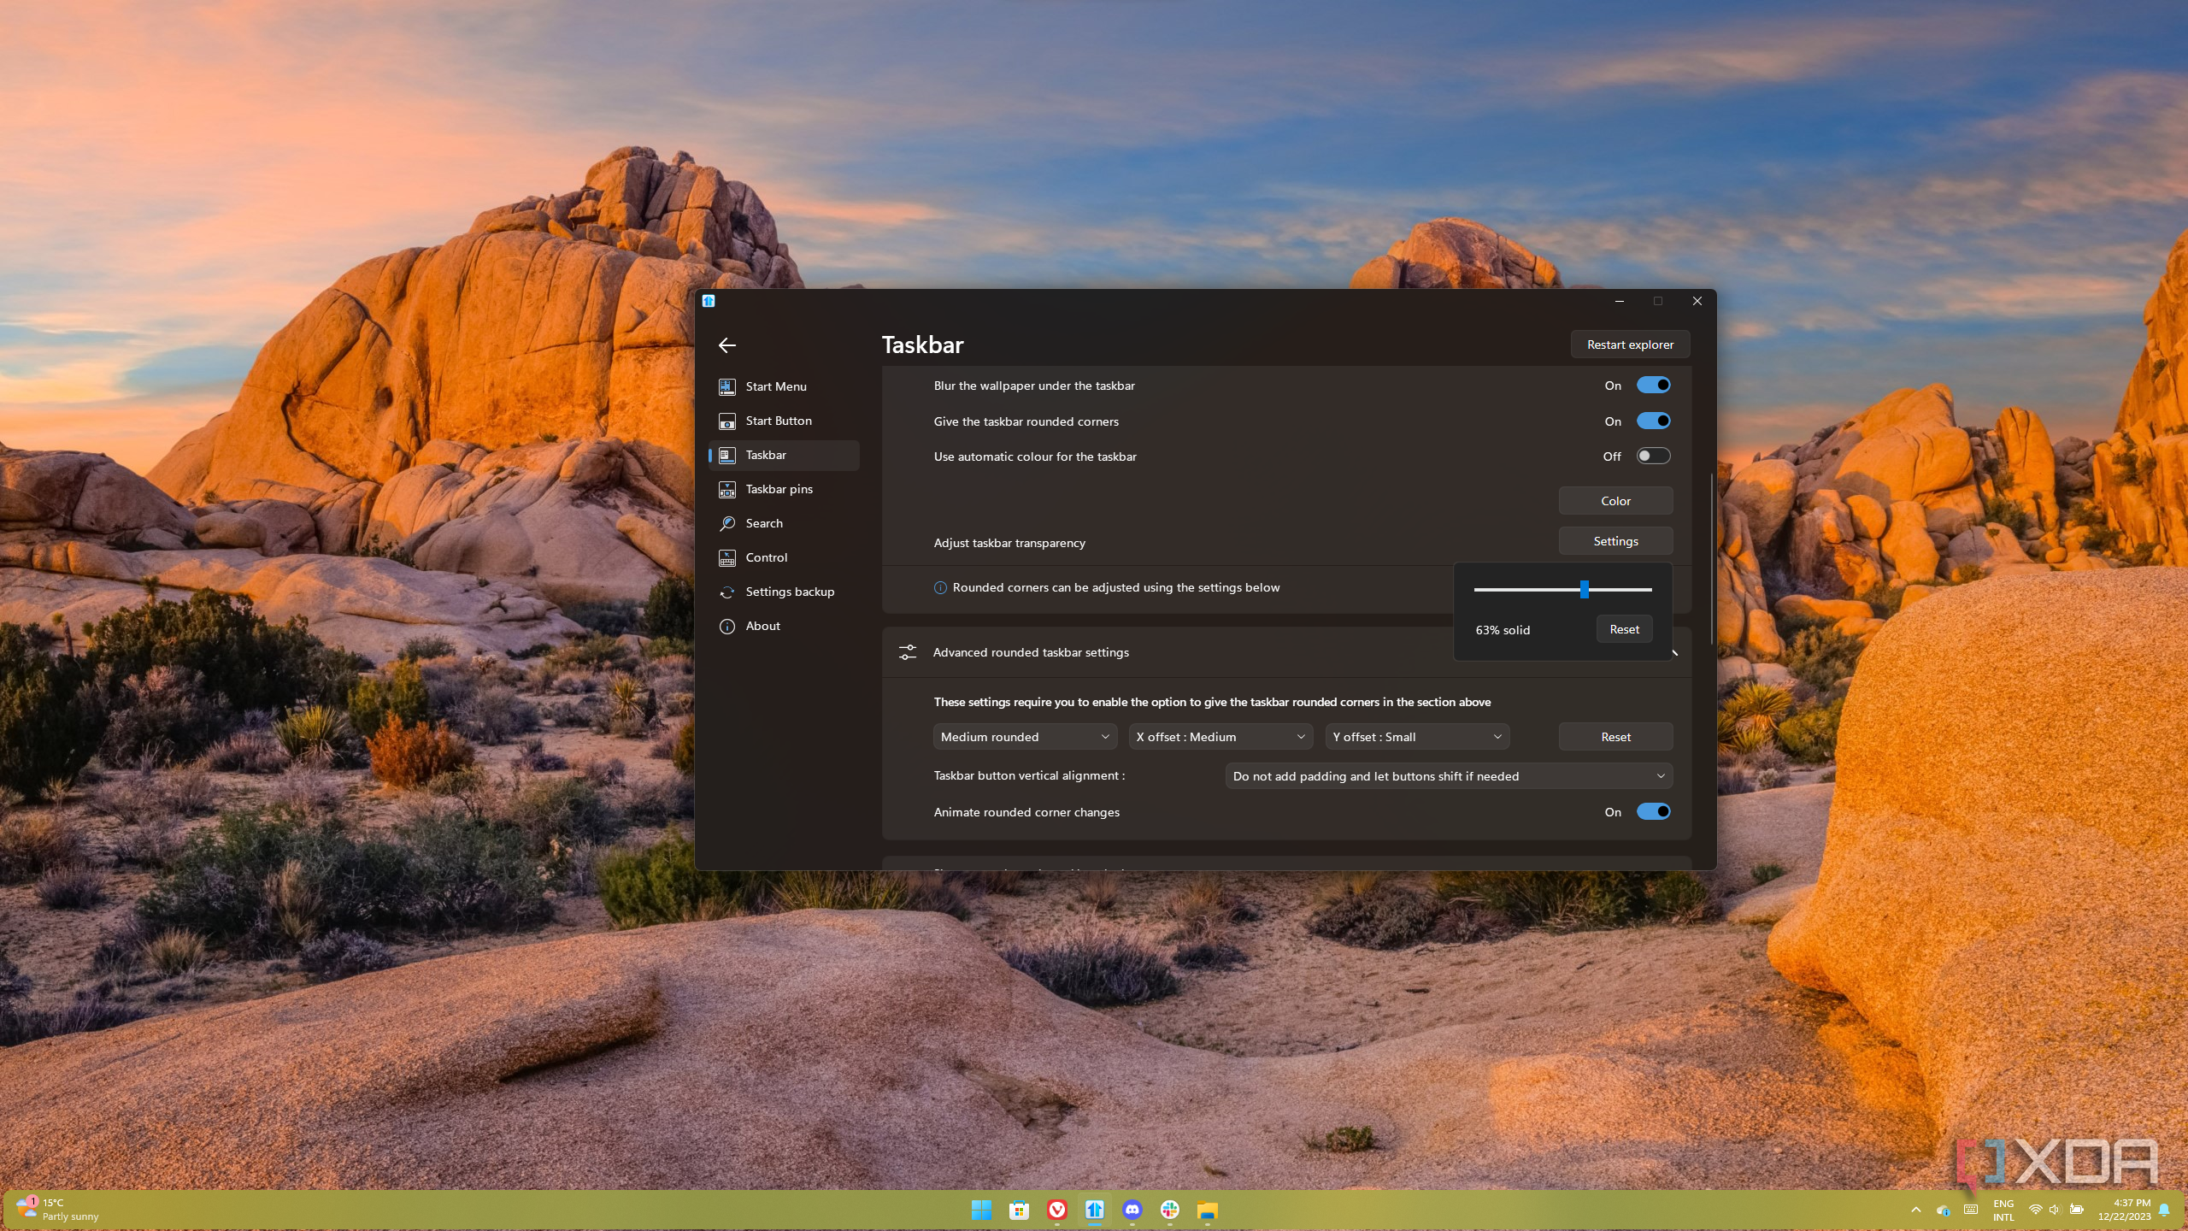Open the About sidebar item

click(x=784, y=626)
